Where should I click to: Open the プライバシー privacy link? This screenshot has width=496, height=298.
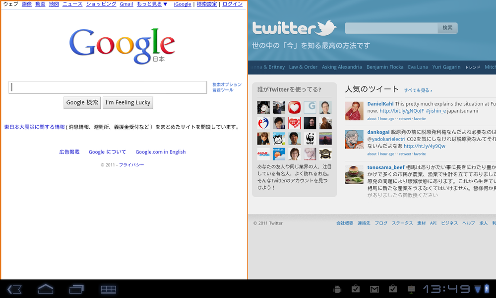(131, 165)
